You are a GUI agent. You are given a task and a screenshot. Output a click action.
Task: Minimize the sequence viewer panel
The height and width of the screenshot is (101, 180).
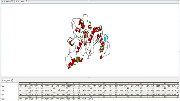click(176, 81)
